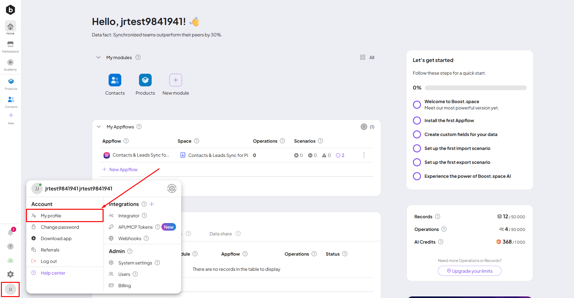Click the settings gear in the sidebar

coord(10,274)
